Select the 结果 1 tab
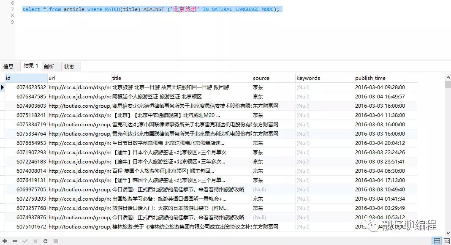The image size is (451, 245). 31,66
